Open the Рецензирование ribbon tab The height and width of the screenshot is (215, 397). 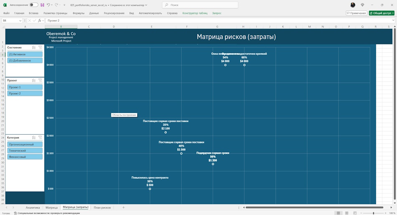point(114,13)
